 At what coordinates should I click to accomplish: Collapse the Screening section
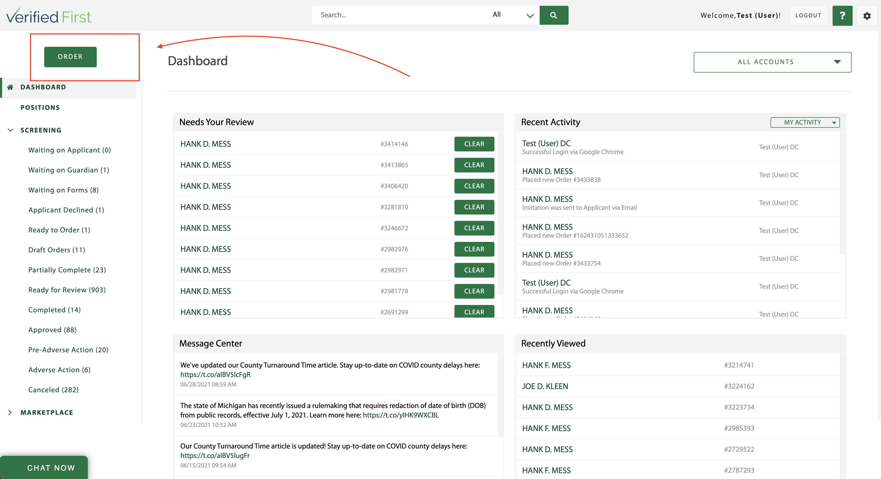click(10, 130)
